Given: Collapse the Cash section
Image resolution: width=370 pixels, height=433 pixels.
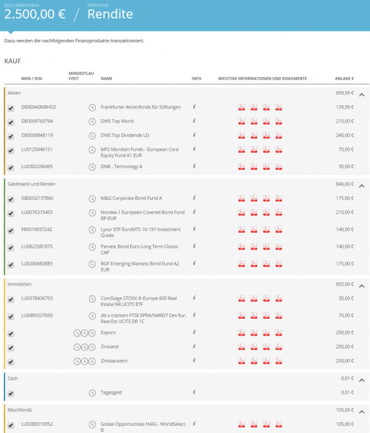Looking at the screenshot, I should pos(362,380).
